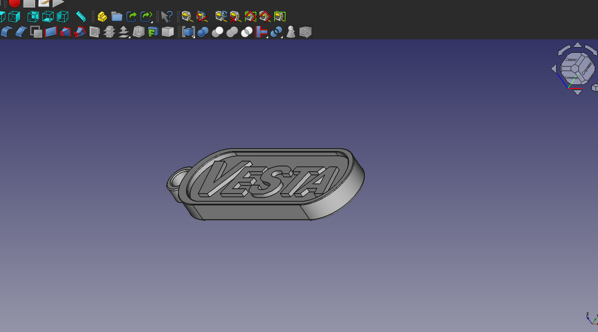The image size is (598, 332).
Task: Open the Measure Distance ruler tool
Action: [x=81, y=17]
